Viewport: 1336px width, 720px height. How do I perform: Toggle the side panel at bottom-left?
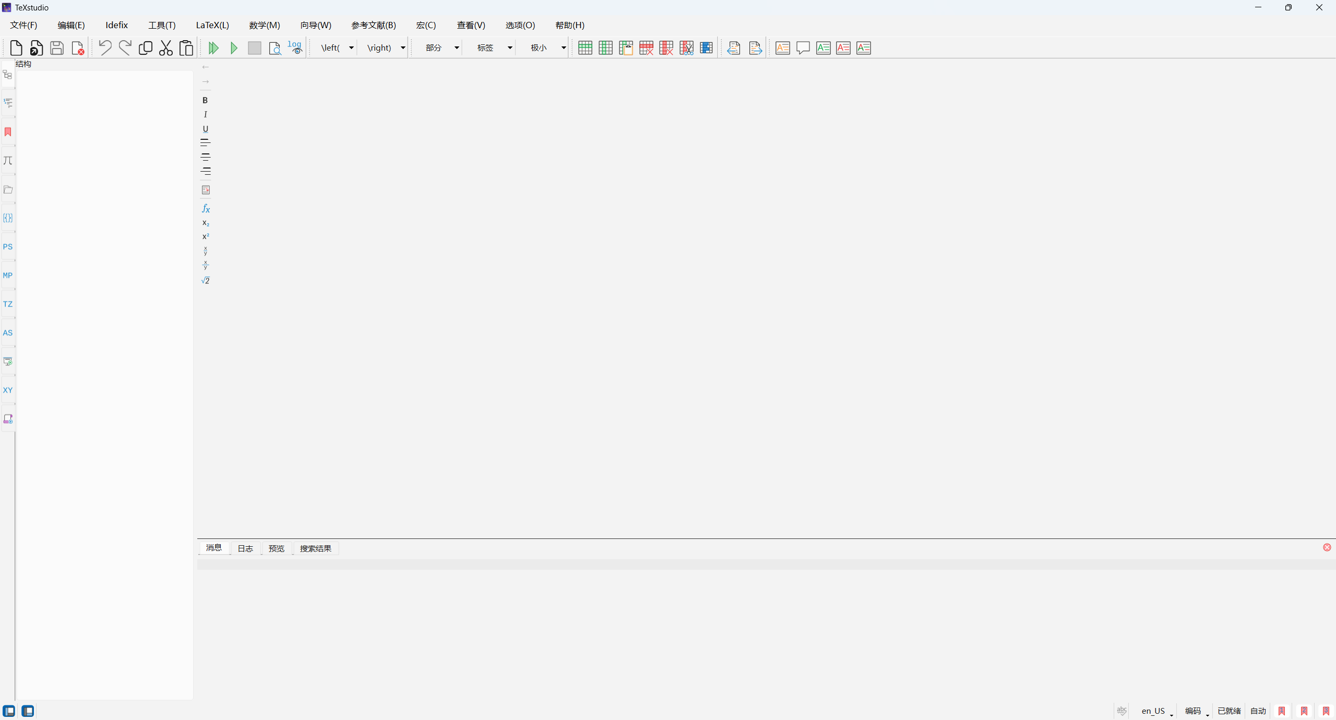(9, 711)
